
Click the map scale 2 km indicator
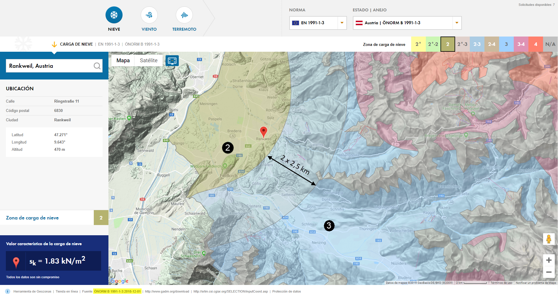(x=472, y=283)
